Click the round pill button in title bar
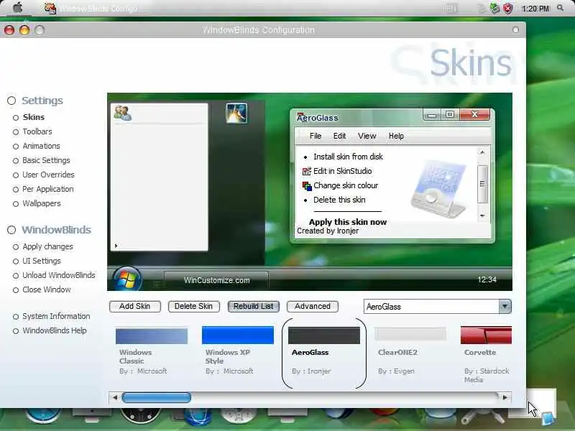 515,29
